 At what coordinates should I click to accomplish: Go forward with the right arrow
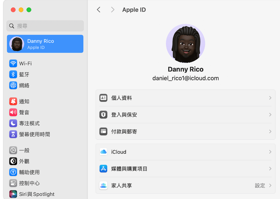point(113,10)
